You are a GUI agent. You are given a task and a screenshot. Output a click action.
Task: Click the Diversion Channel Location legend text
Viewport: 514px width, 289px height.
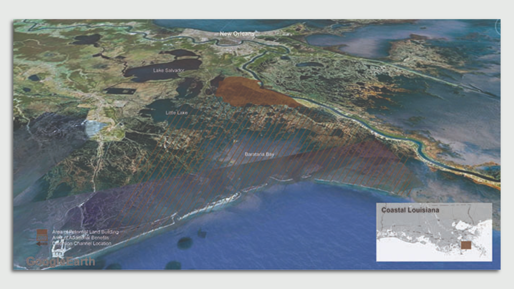click(x=82, y=244)
